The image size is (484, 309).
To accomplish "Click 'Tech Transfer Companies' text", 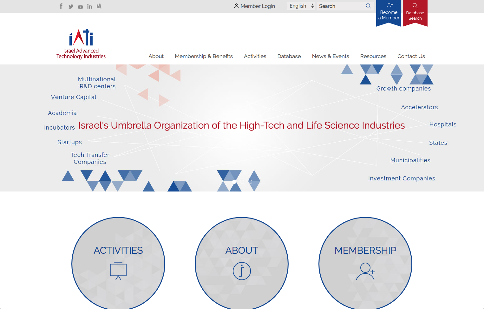I will pos(90,158).
